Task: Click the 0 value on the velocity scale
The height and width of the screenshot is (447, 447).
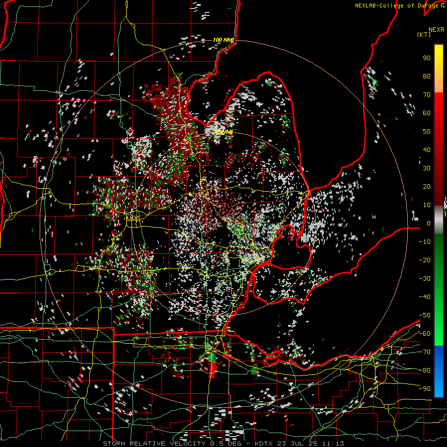Action: click(429, 223)
